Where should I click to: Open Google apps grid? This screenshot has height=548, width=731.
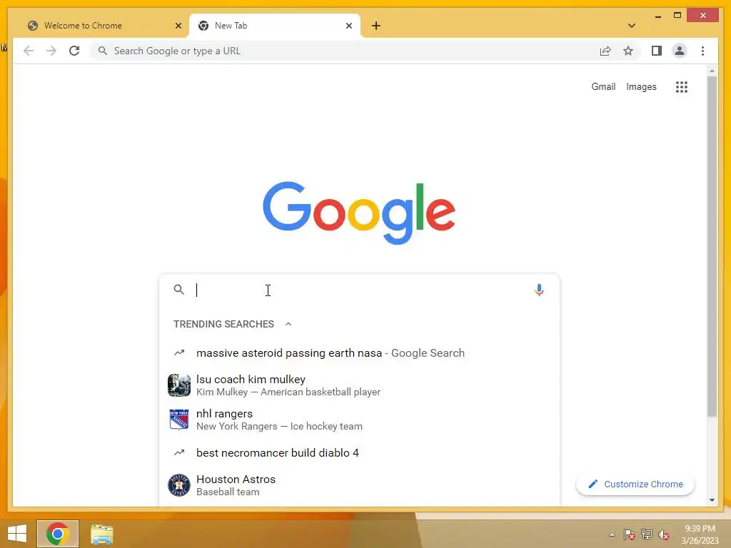point(682,86)
